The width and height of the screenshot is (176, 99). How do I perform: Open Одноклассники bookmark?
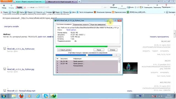point(119,12)
